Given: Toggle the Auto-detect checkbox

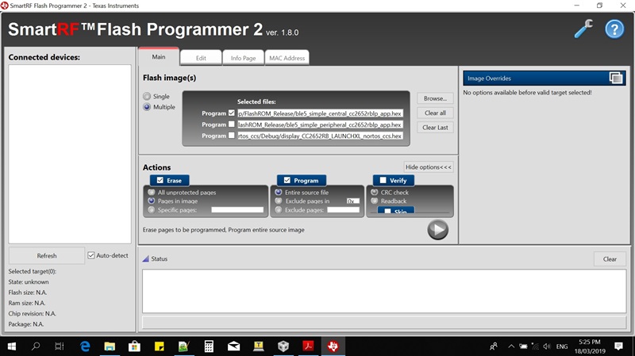Looking at the screenshot, I should click(91, 255).
